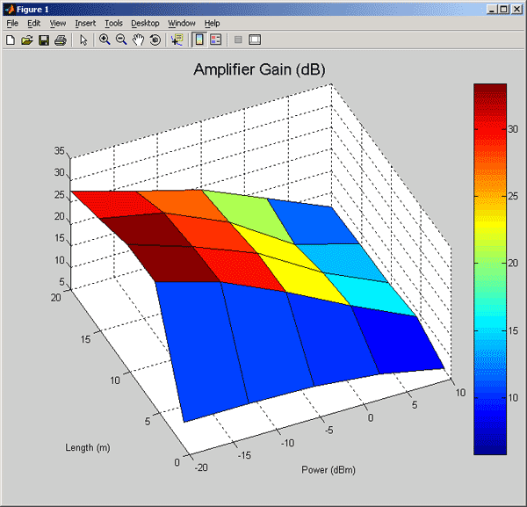Toggle the Edit Plot arrow tool
The height and width of the screenshot is (507, 527).
(83, 40)
